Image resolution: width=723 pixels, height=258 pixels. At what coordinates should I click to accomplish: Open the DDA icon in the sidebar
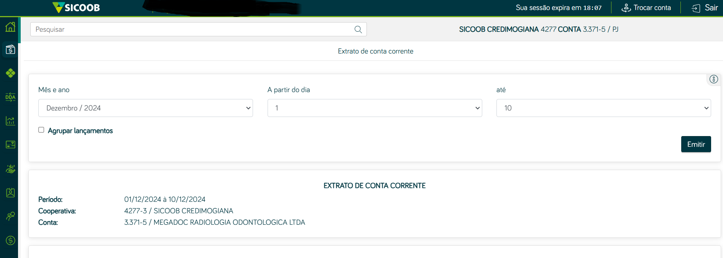pyautogui.click(x=10, y=97)
